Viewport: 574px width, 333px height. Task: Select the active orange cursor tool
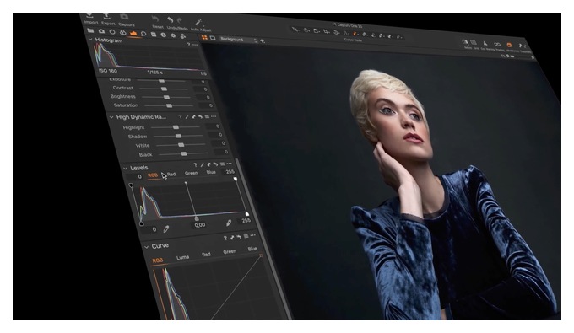click(355, 34)
